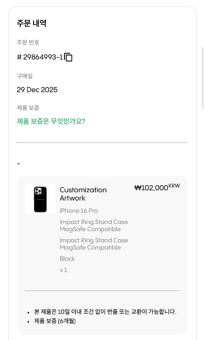
Task: Click the ₩102,000 price amount
Action: tap(151, 188)
